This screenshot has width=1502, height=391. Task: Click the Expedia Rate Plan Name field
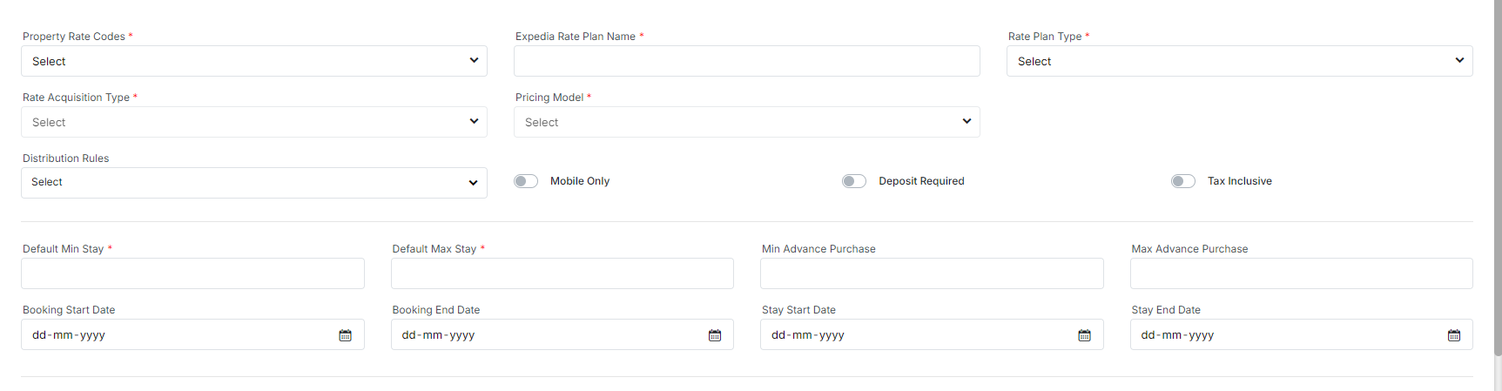[746, 61]
